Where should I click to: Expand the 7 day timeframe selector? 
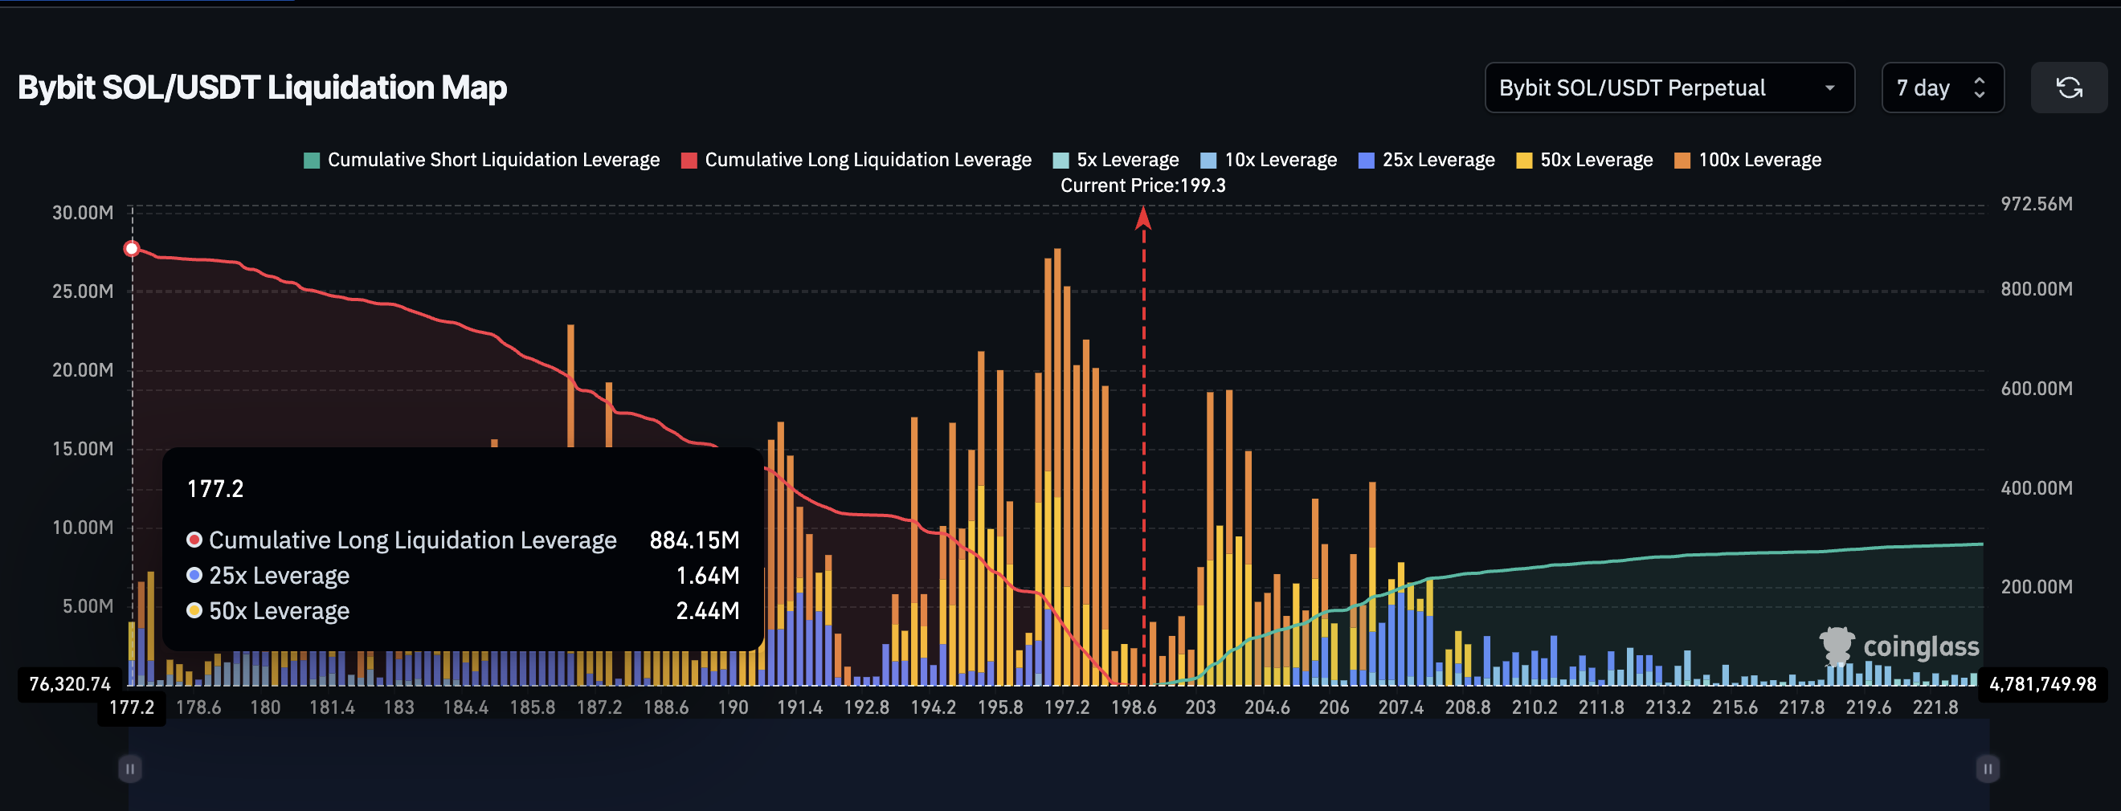1942,88
